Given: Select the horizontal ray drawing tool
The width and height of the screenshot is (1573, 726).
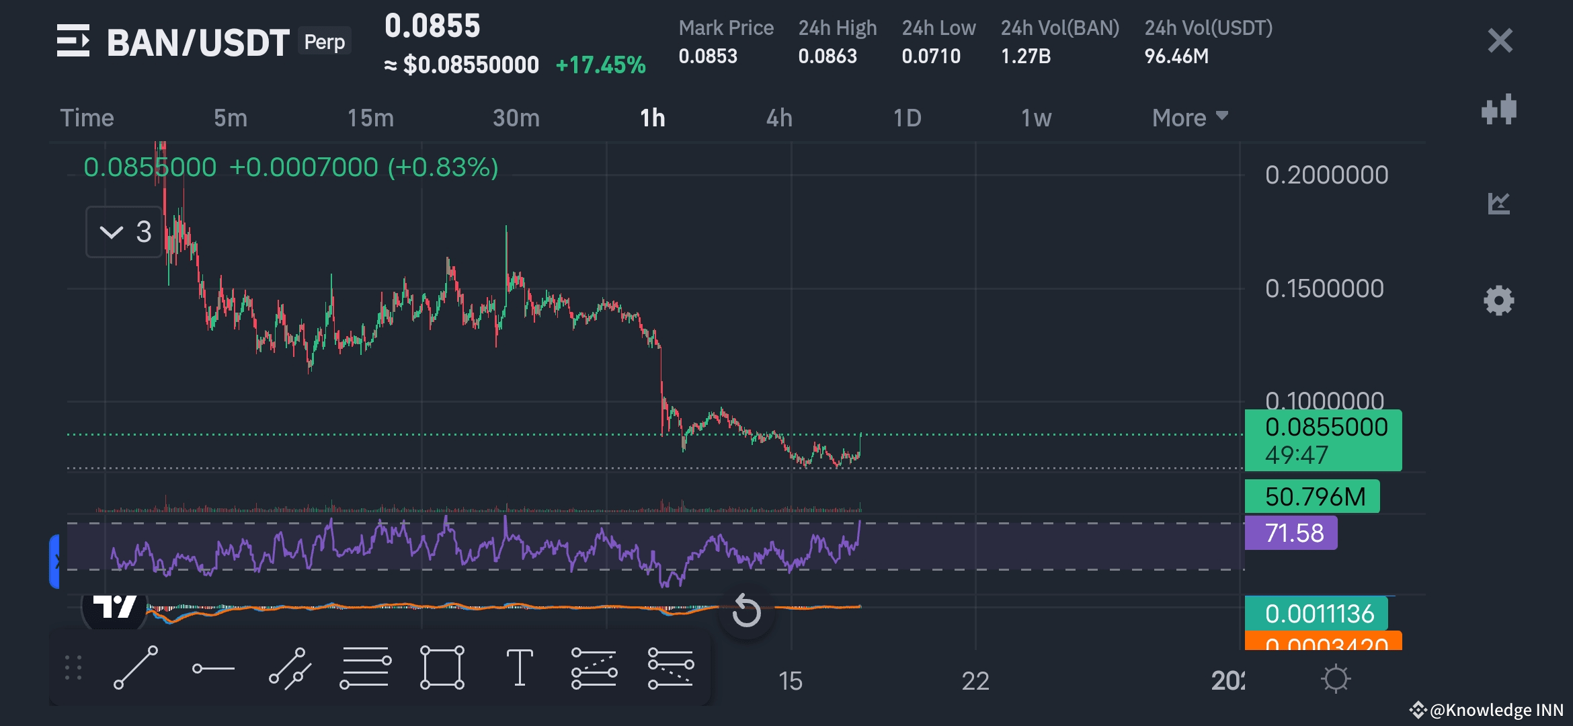Looking at the screenshot, I should pyautogui.click(x=213, y=668).
